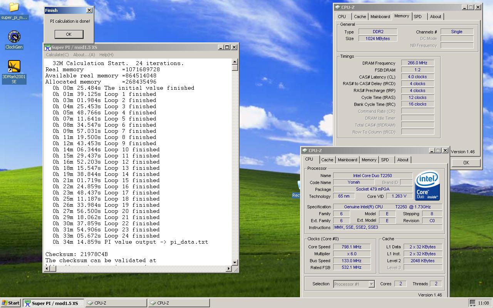Click the CAS# Latency 4.0 clocks value
Image resolution: width=493 pixels, height=308 pixels.
(x=418, y=77)
